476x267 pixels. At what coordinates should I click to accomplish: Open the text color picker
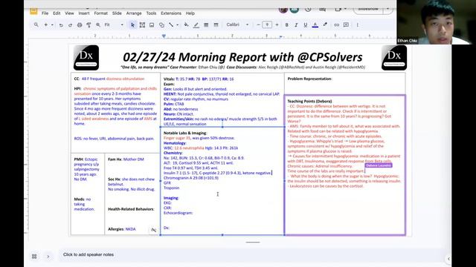click(315, 24)
